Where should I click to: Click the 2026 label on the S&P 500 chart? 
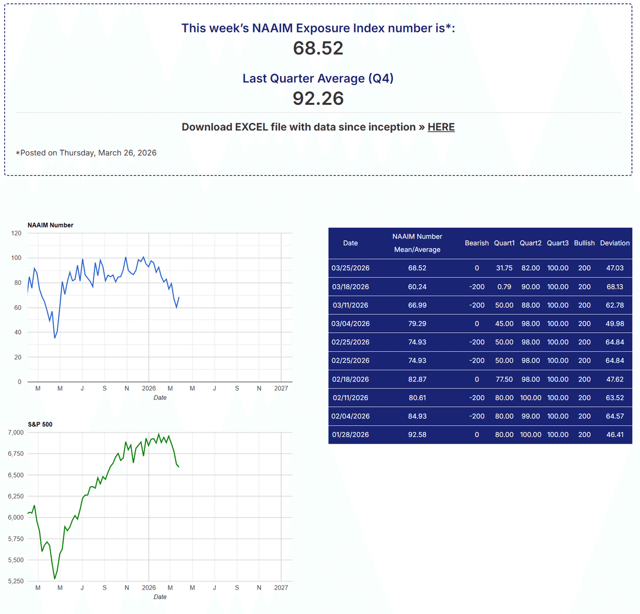pos(149,588)
